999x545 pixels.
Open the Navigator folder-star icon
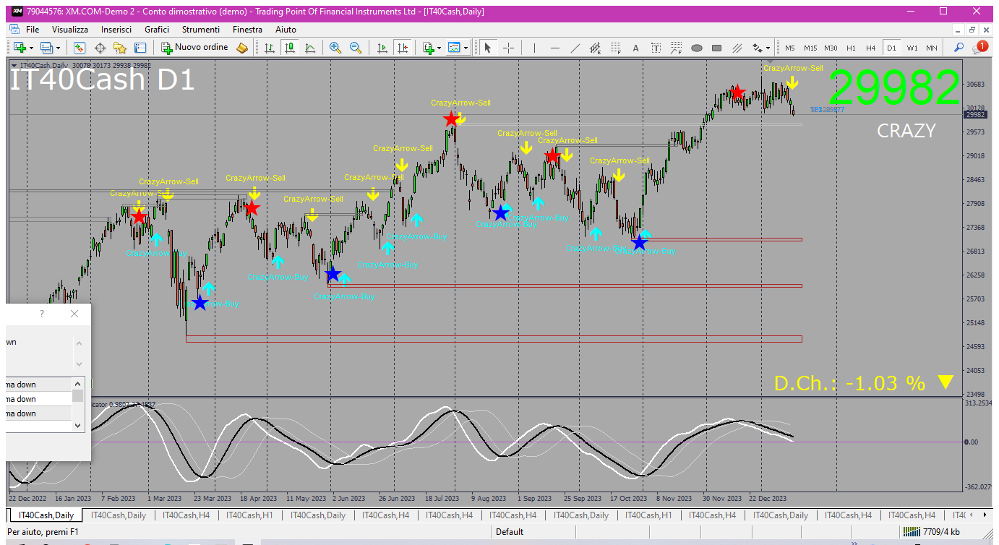[120, 48]
